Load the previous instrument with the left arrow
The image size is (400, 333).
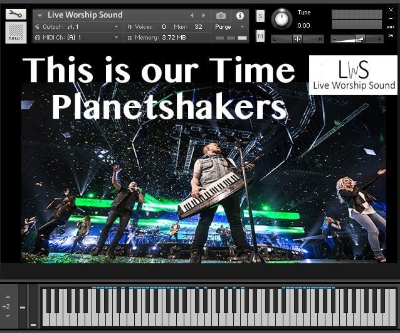[192, 16]
